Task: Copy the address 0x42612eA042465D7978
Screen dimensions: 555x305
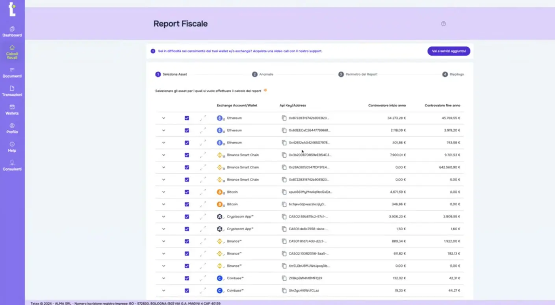Action: 284,143
